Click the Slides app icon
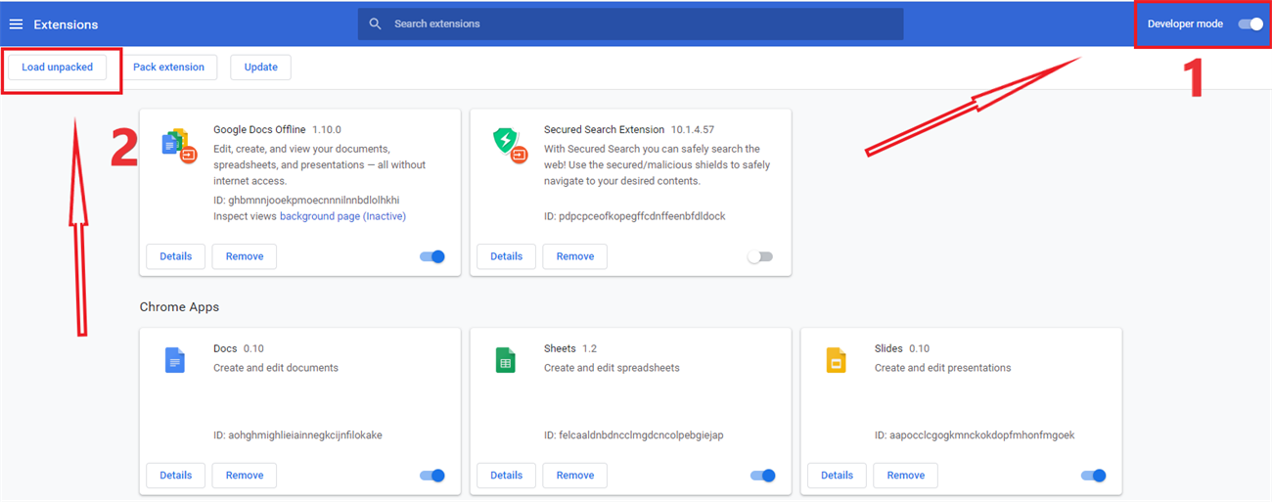1272x502 pixels. pyautogui.click(x=836, y=361)
